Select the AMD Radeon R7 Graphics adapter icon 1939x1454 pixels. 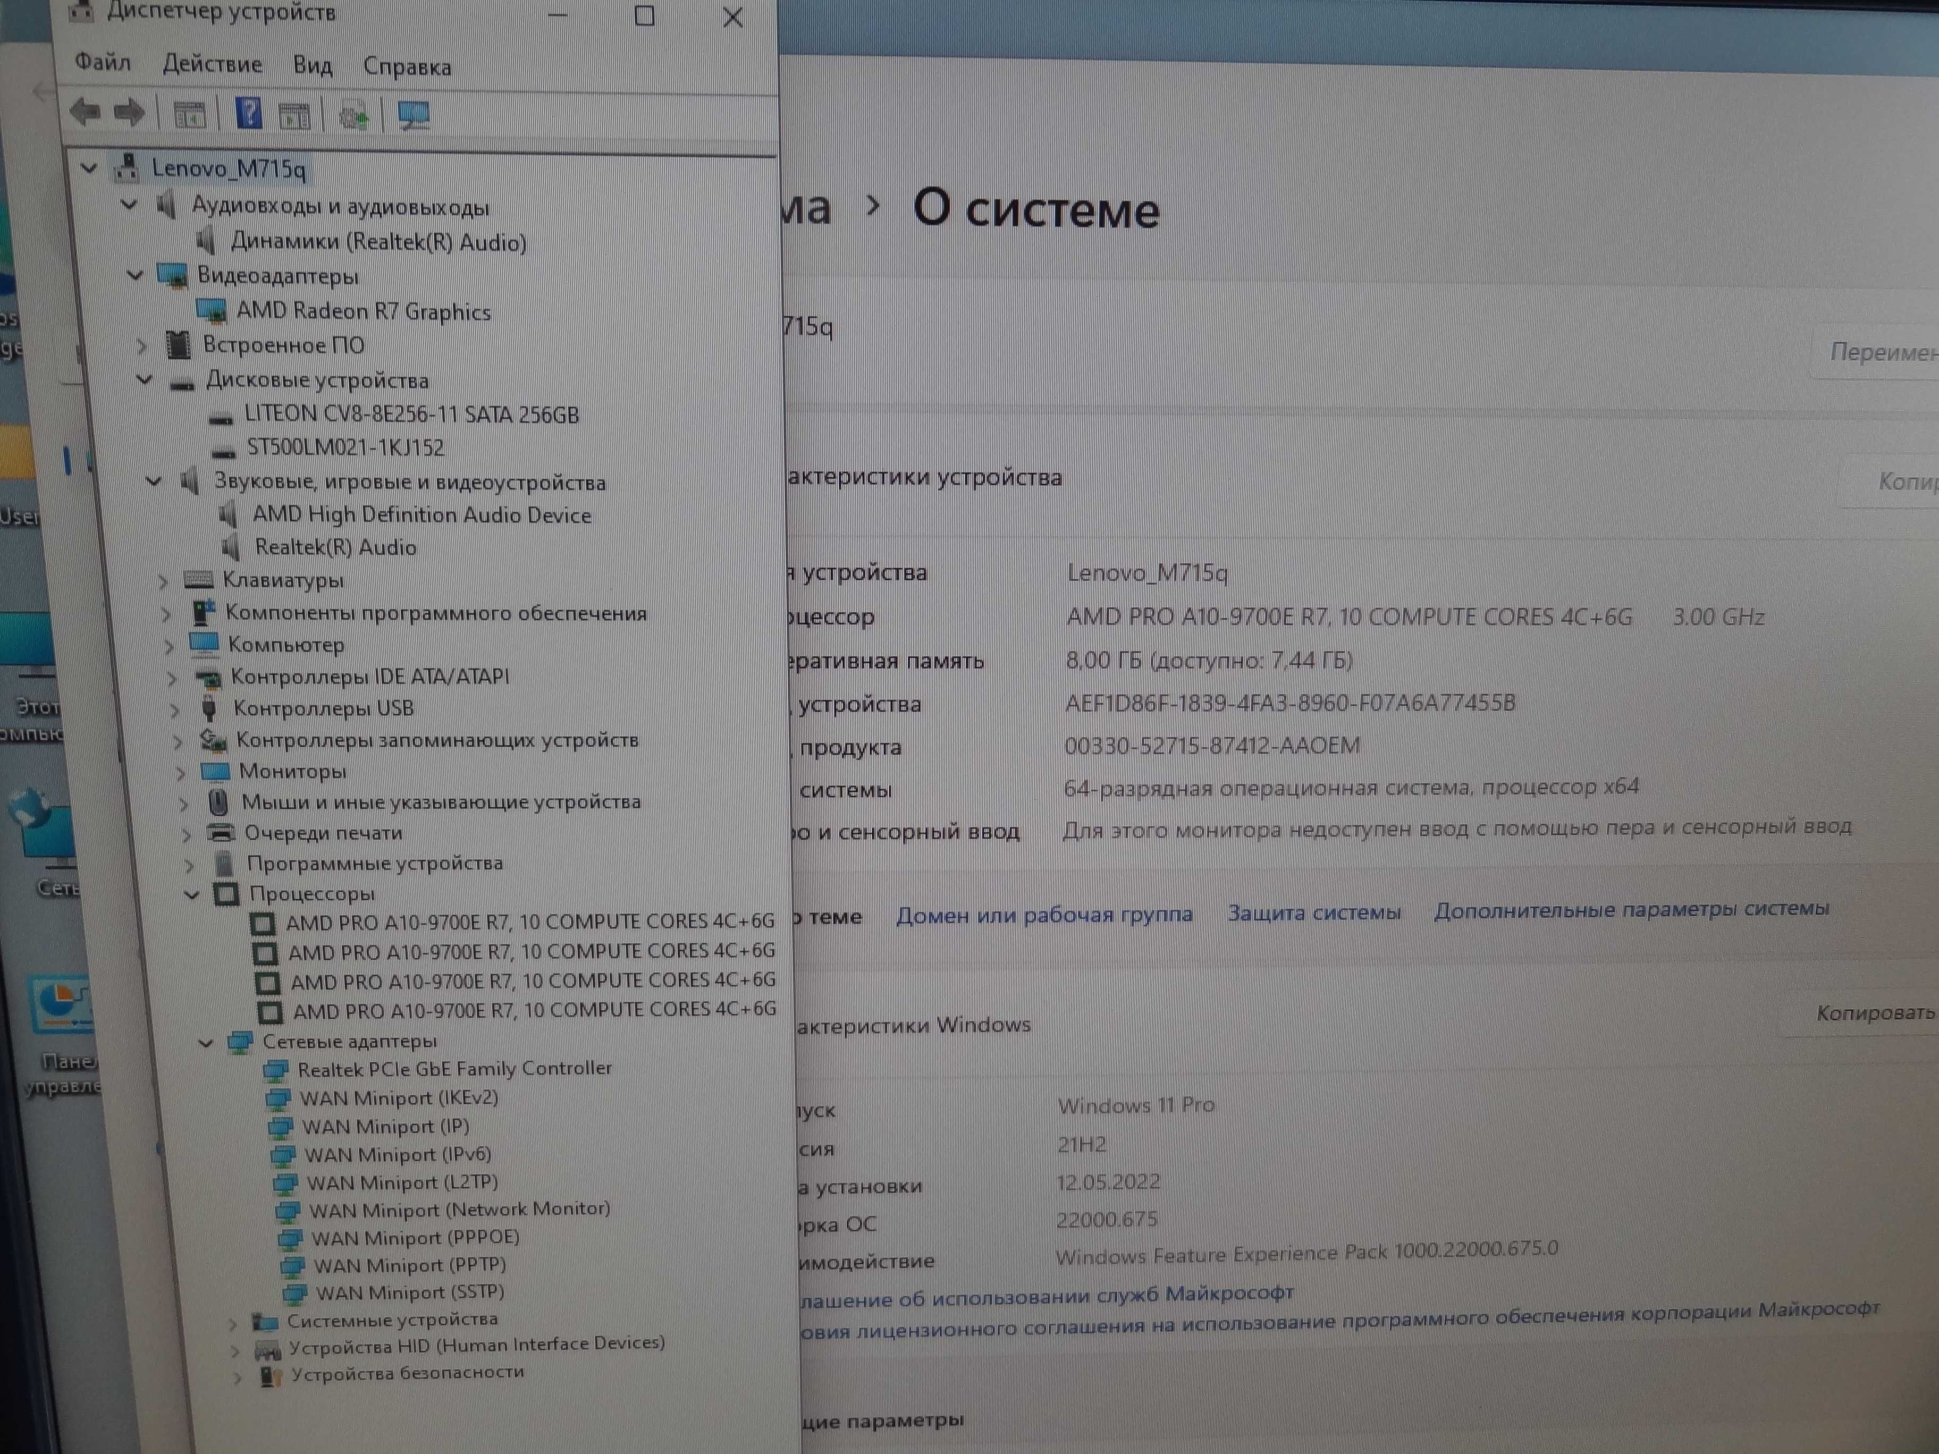click(x=211, y=310)
